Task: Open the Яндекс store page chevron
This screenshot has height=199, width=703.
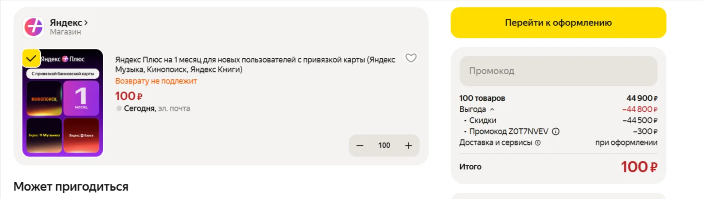Action: pos(86,22)
